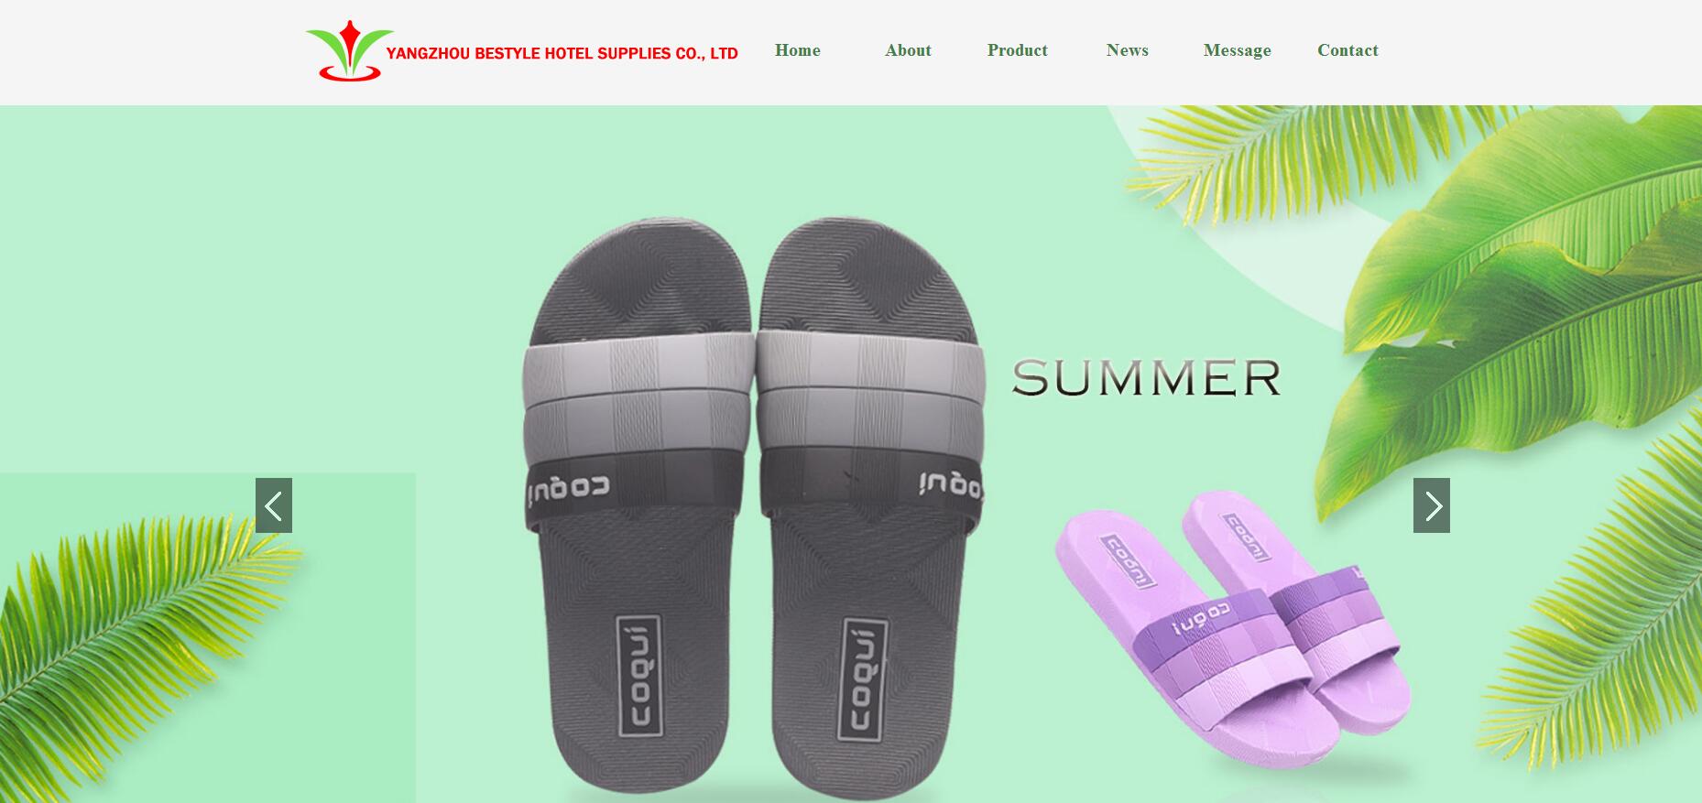Select the purple slippers pair image
1702x803 pixels.
[1235, 630]
